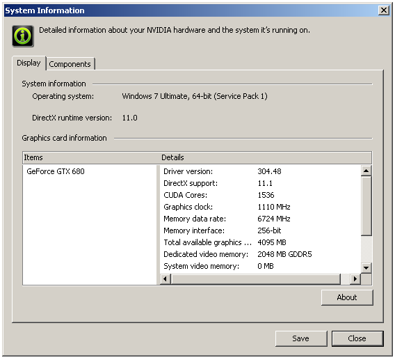The width and height of the screenshot is (395, 360).
Task: Click the horizontal scroll left arrow
Action: point(166,279)
